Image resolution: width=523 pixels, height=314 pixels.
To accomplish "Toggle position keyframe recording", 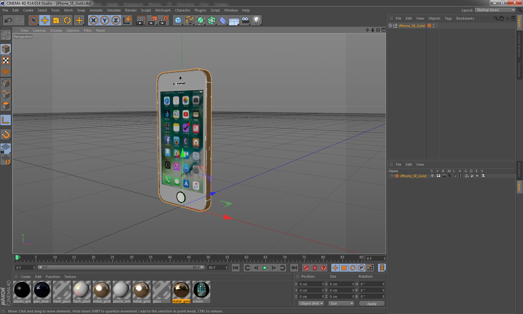I will pos(335,268).
